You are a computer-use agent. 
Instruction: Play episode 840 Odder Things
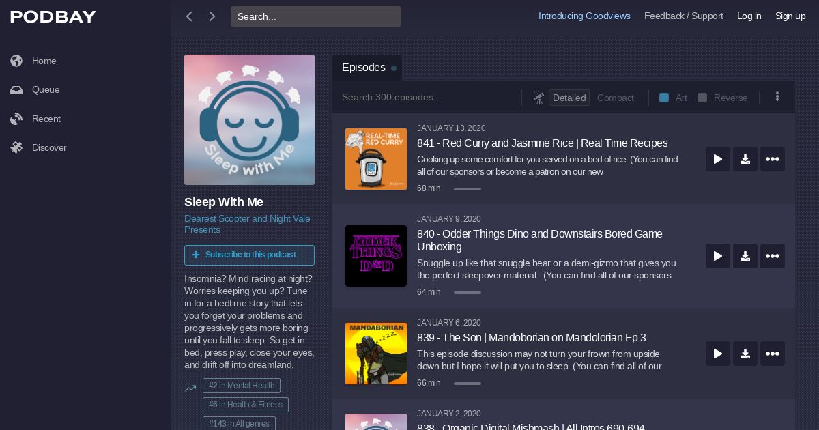[x=718, y=256]
